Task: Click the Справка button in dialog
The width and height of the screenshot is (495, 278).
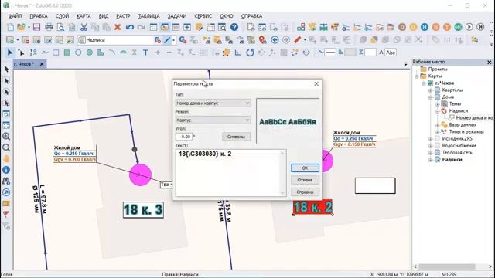Action: (x=305, y=192)
